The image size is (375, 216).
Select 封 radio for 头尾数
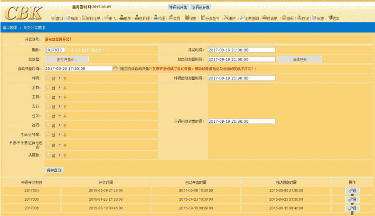48,155
